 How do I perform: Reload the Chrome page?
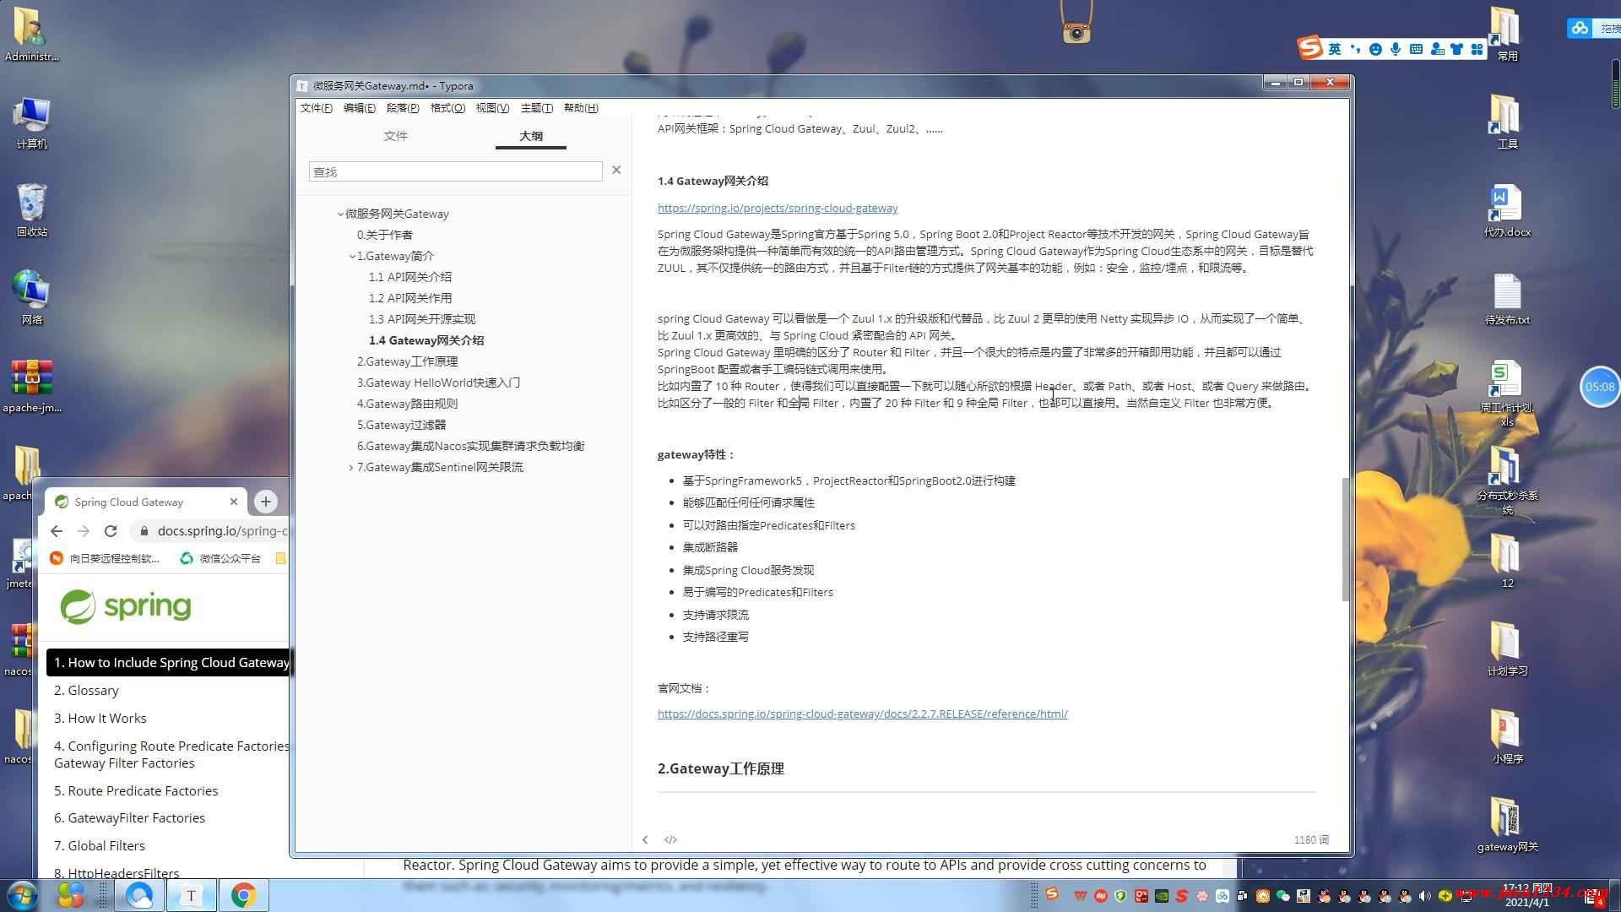[x=111, y=530]
